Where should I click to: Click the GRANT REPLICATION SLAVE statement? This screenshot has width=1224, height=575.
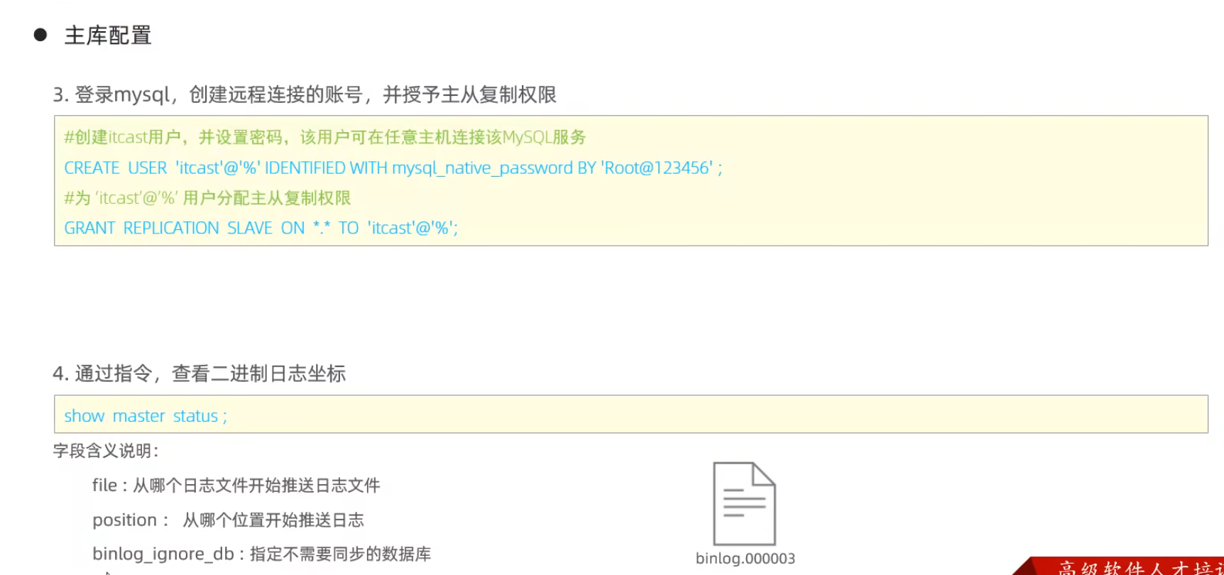[168, 228]
